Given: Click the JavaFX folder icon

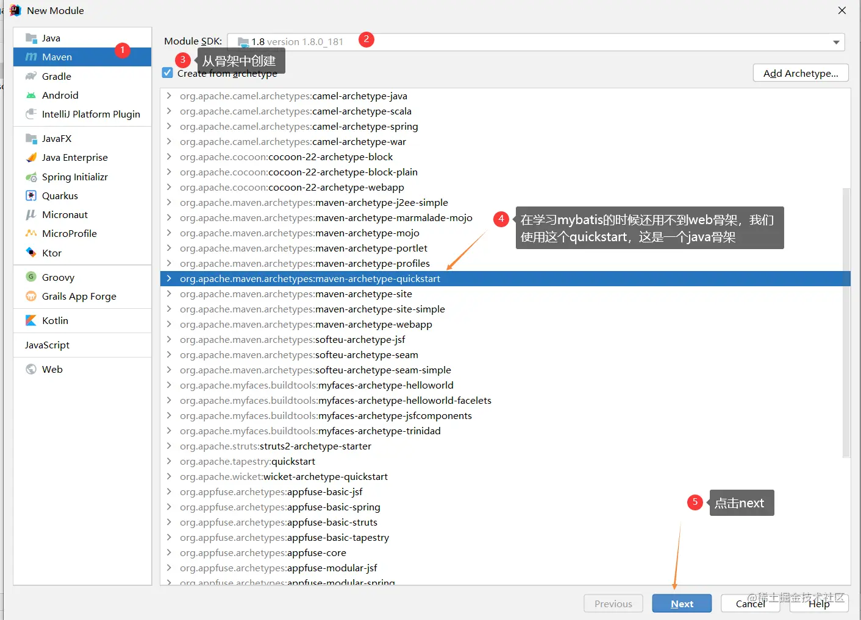Looking at the screenshot, I should coord(31,138).
